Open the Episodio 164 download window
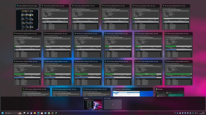The width and height of the screenshot is (206, 115). tap(57, 45)
